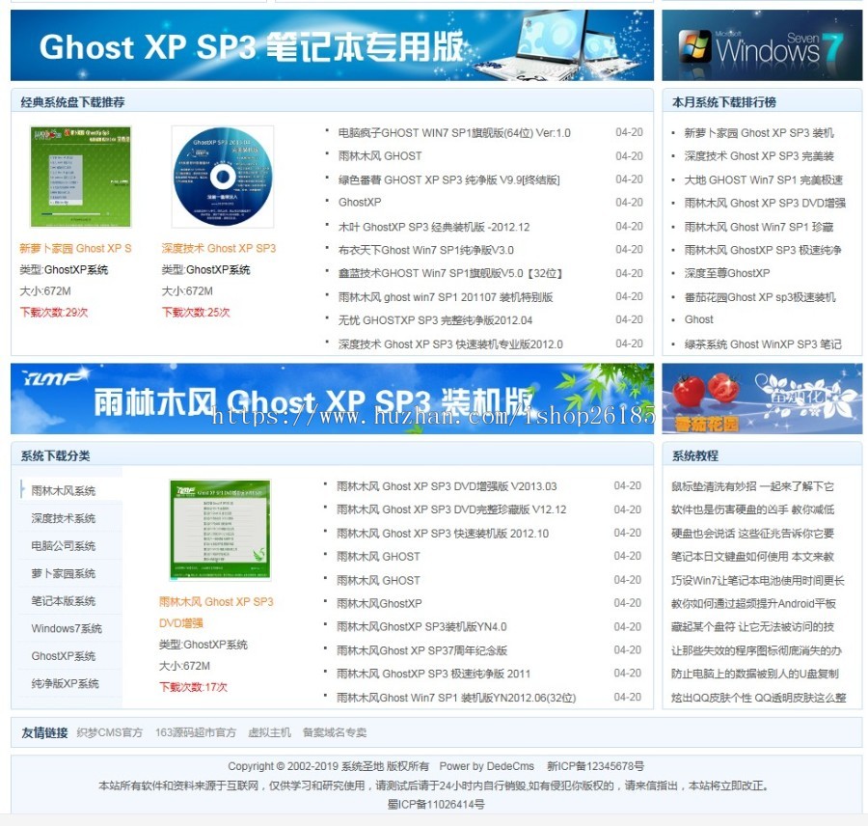Click the 雨林木风 DVD增强 green thumbnail
The width and height of the screenshot is (868, 826).
click(220, 530)
